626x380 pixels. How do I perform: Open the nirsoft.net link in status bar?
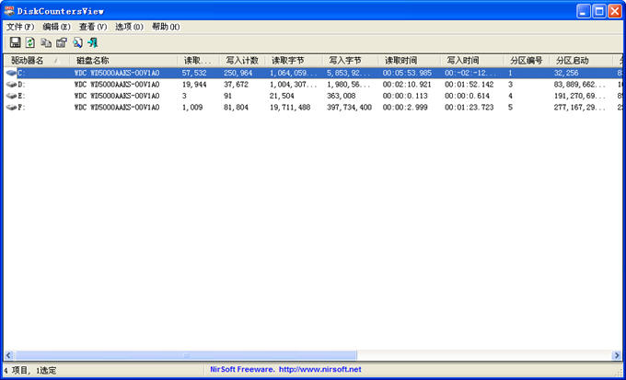318,370
